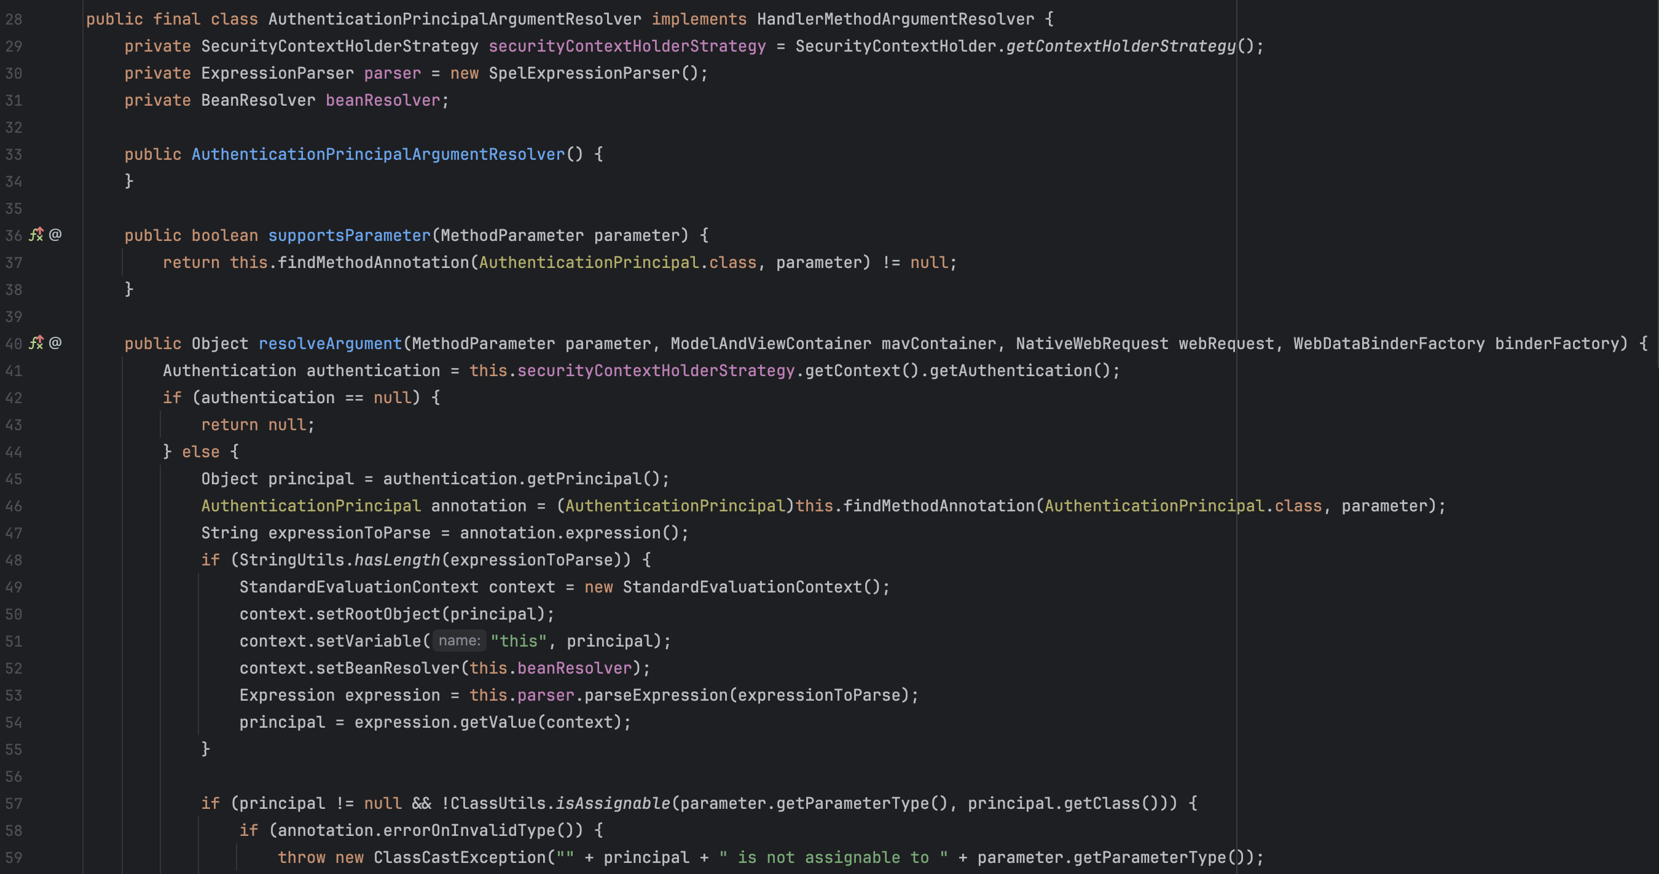
Task: Click ClassCastException on line 59
Action: (459, 858)
